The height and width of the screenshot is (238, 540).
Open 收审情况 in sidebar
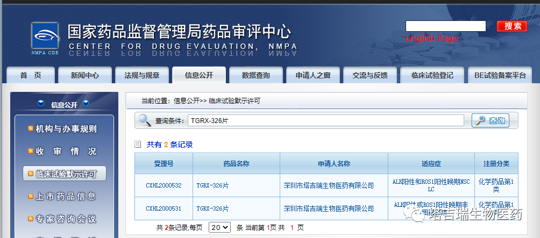click(66, 152)
